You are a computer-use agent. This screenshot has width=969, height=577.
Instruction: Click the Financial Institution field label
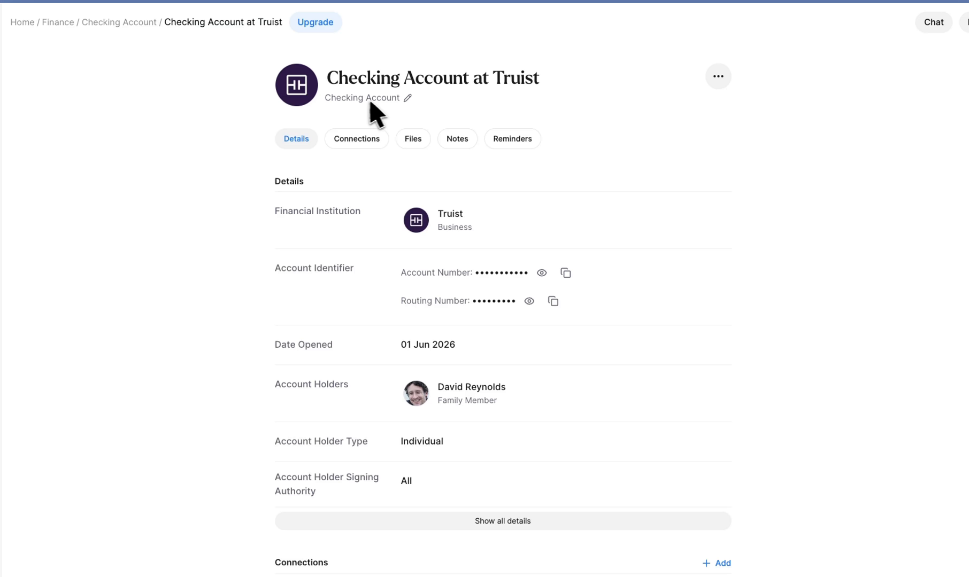(317, 211)
